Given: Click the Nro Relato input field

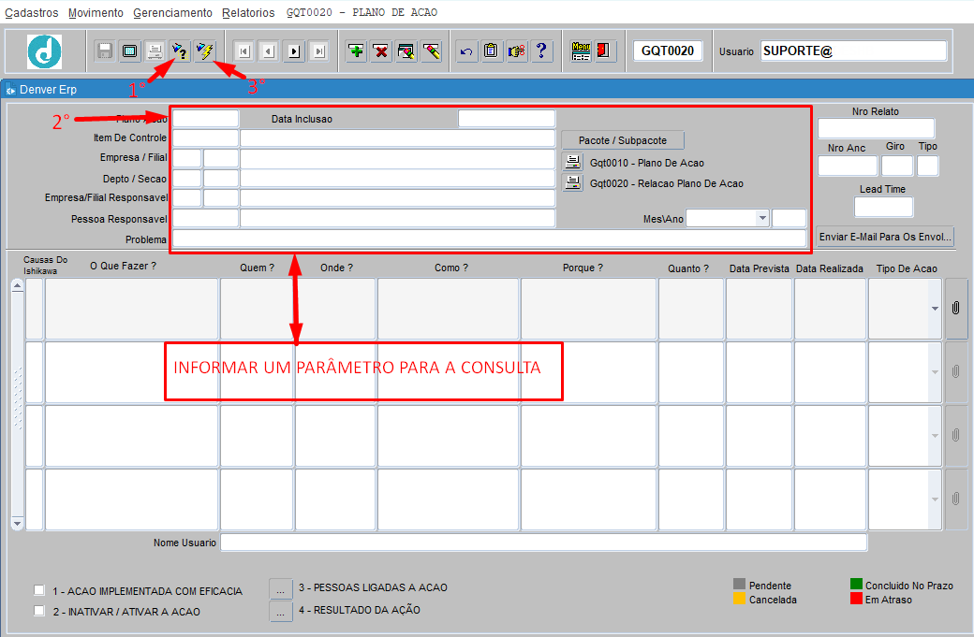Looking at the screenshot, I should [x=876, y=128].
